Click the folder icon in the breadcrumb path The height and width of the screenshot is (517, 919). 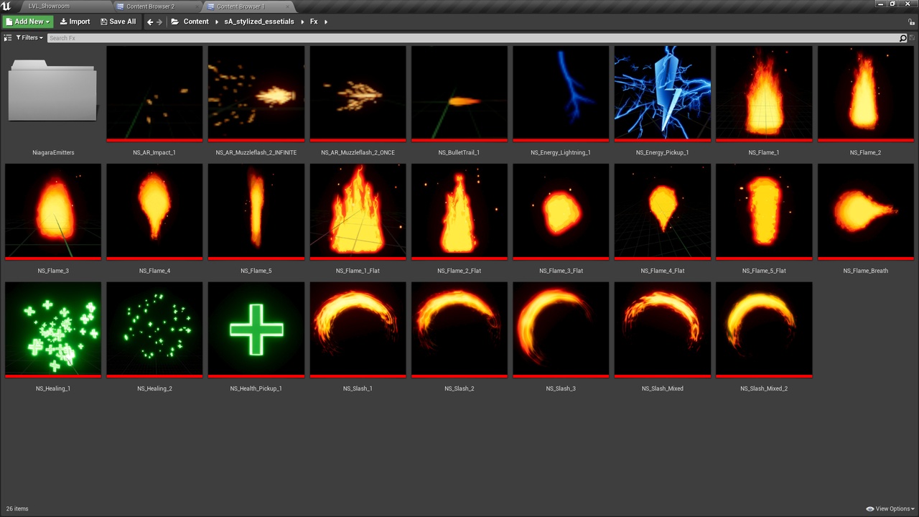coord(174,21)
